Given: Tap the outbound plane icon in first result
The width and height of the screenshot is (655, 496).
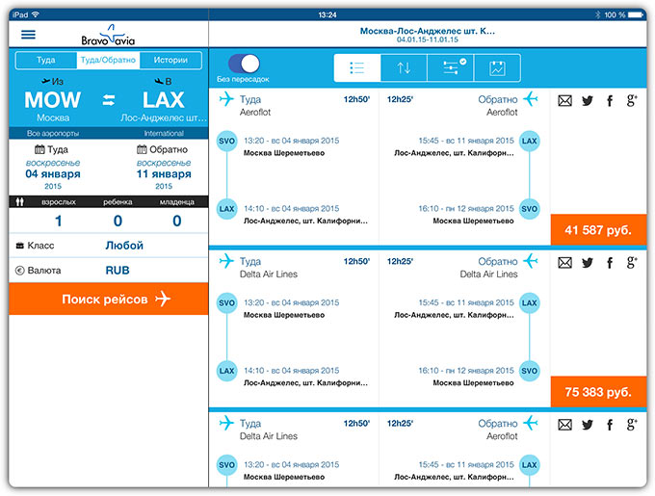Looking at the screenshot, I should (226, 99).
